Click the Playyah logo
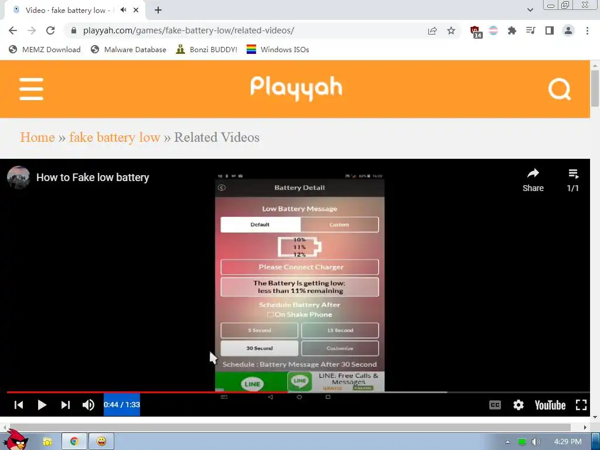The height and width of the screenshot is (450, 600). click(x=296, y=88)
